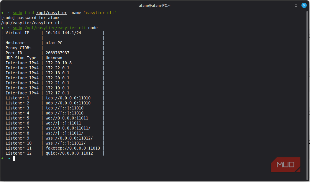Select UDP Stun Type value Unknown
Viewport: 310px width, 182px height.
pos(54,58)
